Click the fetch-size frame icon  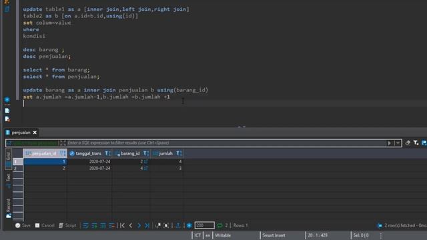coord(166,225)
